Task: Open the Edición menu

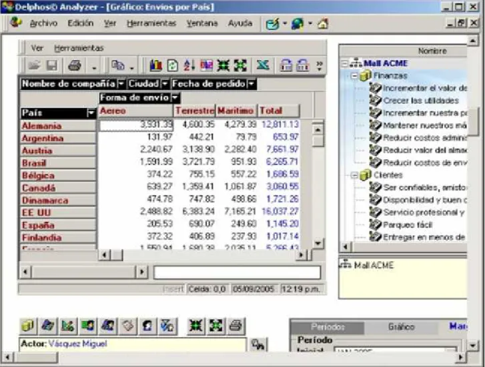Action: (81, 23)
